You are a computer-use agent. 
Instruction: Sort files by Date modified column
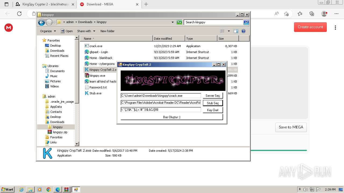[x=169, y=39]
